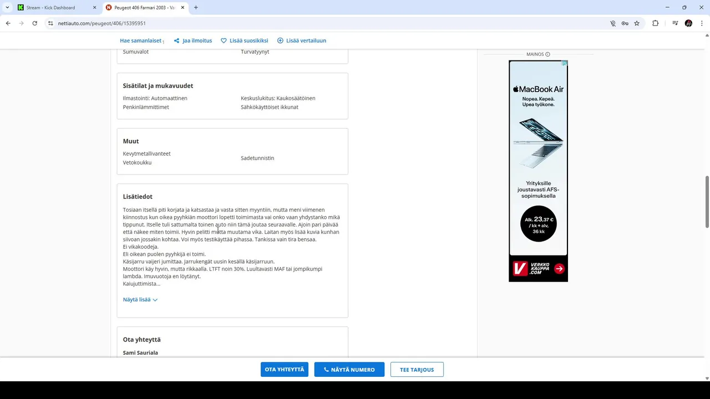Open the MacBook Air advertisement
This screenshot has width=710, height=399.
[x=538, y=171]
